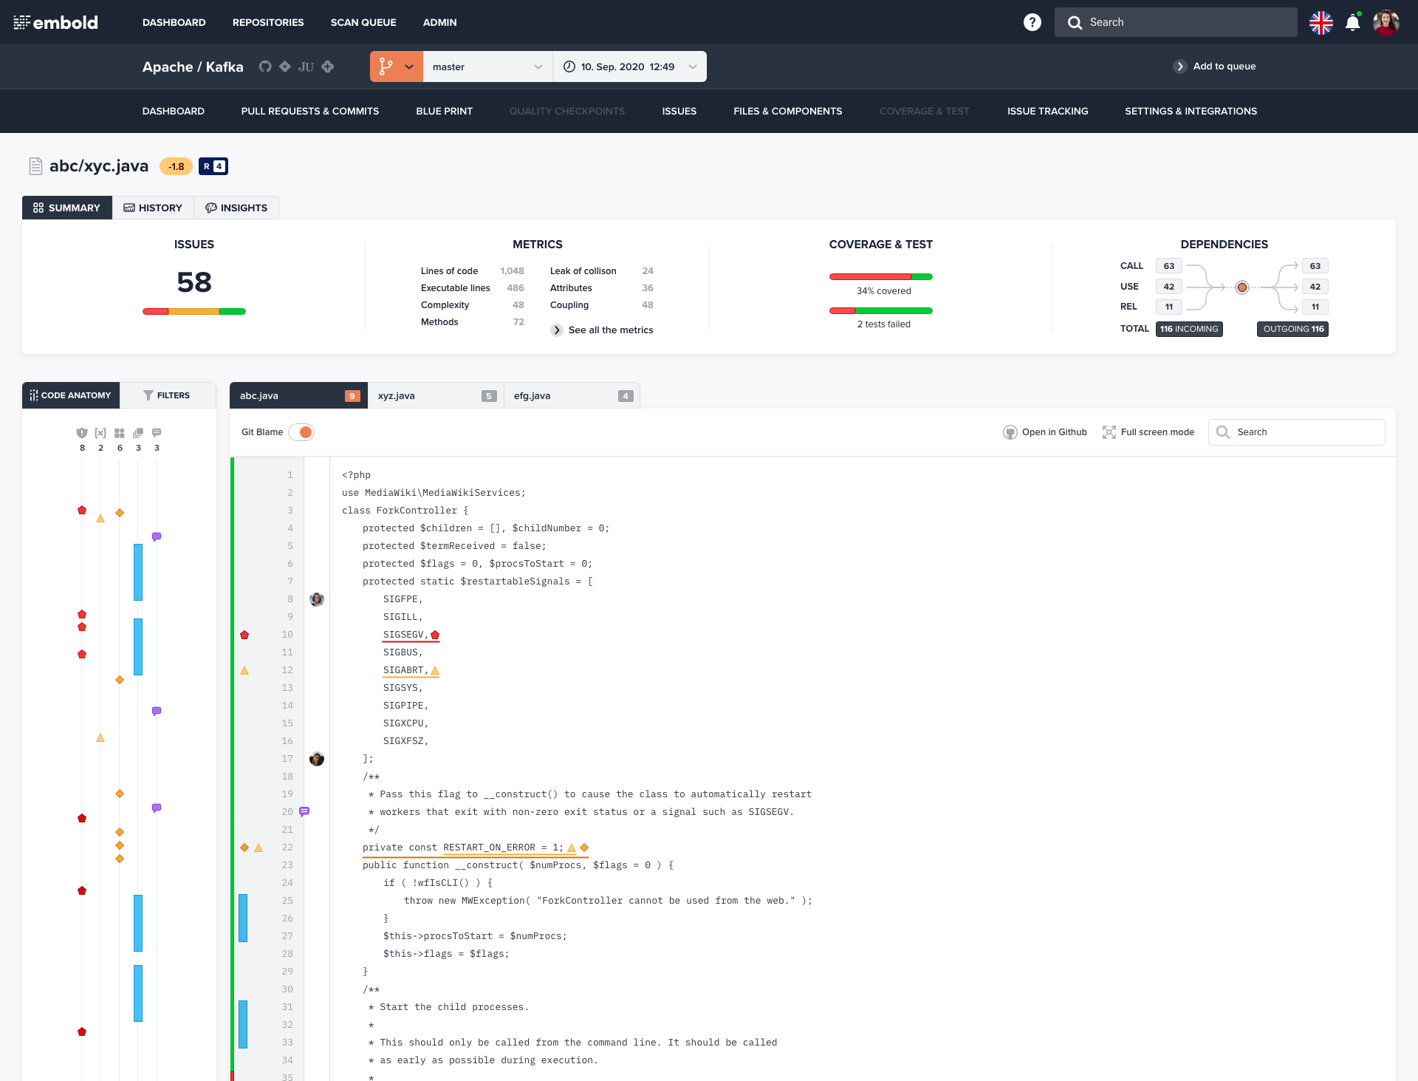Switch to the efg.java file tab
Screen dimensions: 1418x1081
coord(572,395)
